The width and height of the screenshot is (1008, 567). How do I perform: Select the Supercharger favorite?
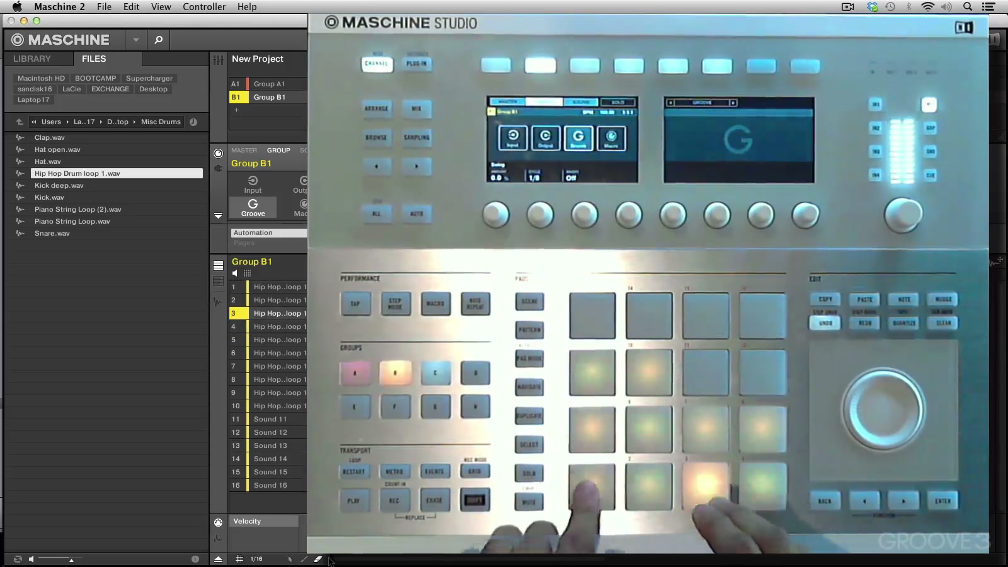point(149,78)
